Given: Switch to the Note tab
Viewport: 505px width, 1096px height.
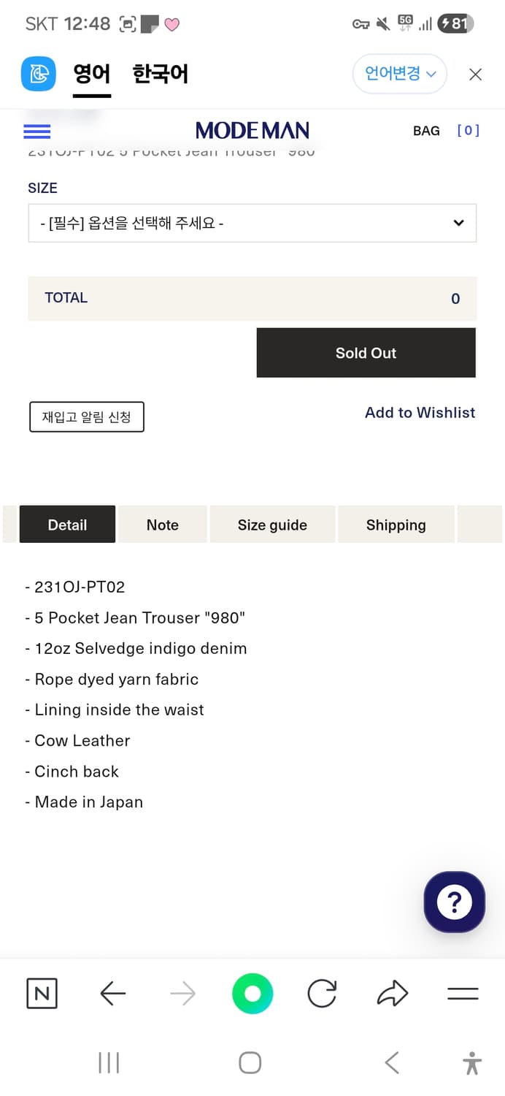Looking at the screenshot, I should pyautogui.click(x=162, y=525).
